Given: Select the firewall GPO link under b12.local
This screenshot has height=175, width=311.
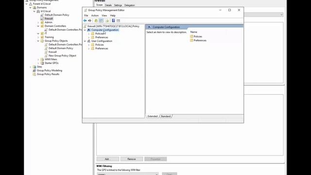Looking at the screenshot, I should pyautogui.click(x=49, y=18).
